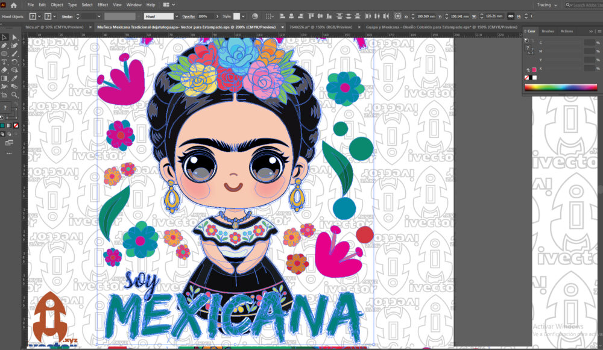Image resolution: width=603 pixels, height=350 pixels.
Task: Select the Gradient tool
Action: coord(4,78)
